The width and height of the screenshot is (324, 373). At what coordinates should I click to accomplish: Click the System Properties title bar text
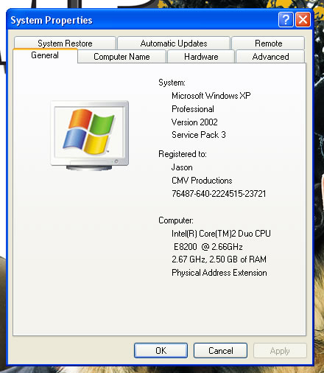coord(52,20)
